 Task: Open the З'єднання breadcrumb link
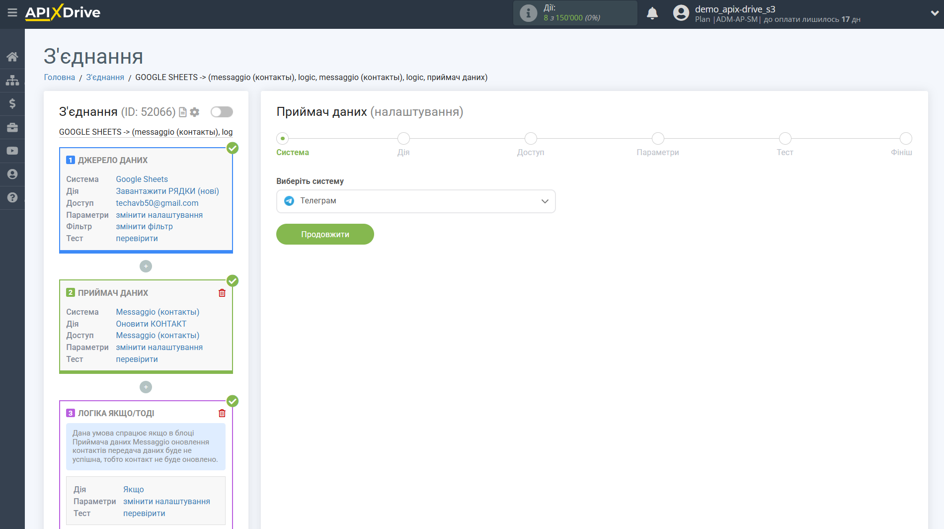105,77
